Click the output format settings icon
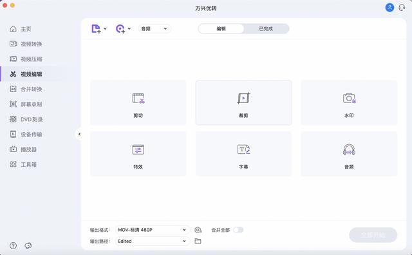412x255 pixels. pos(198,230)
